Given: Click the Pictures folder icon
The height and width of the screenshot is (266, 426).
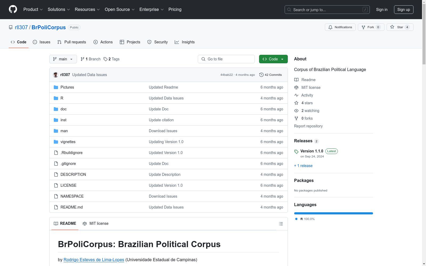Looking at the screenshot, I should point(56,87).
